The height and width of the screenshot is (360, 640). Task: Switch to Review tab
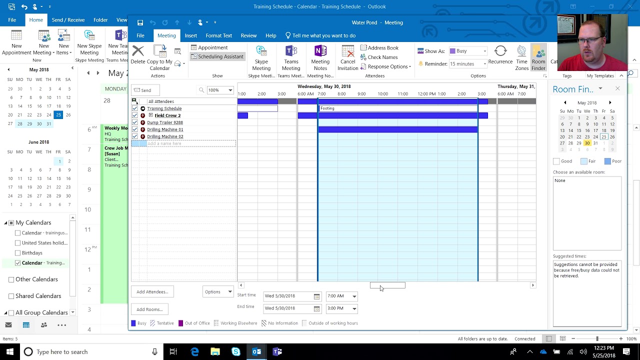pos(248,35)
